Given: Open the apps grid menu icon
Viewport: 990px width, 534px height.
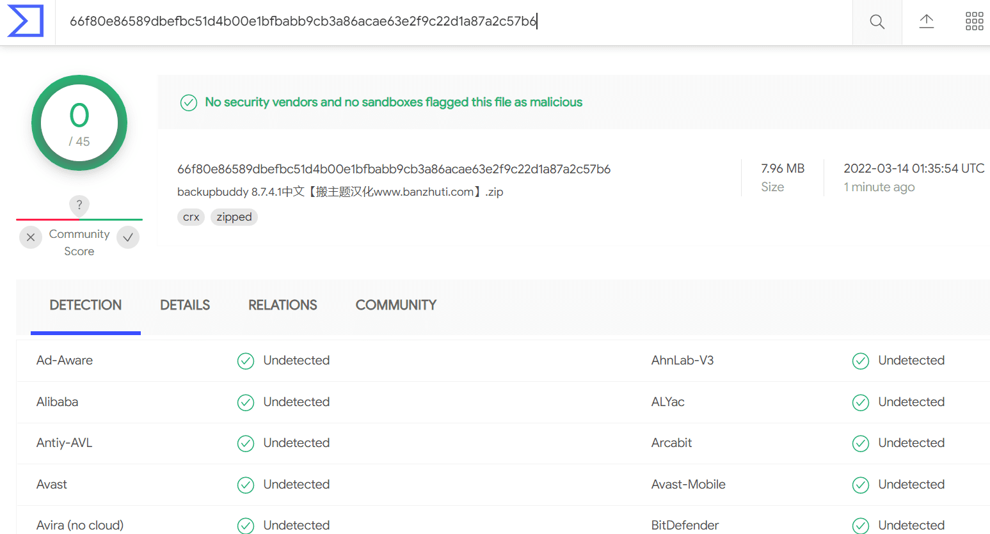Looking at the screenshot, I should pos(975,21).
